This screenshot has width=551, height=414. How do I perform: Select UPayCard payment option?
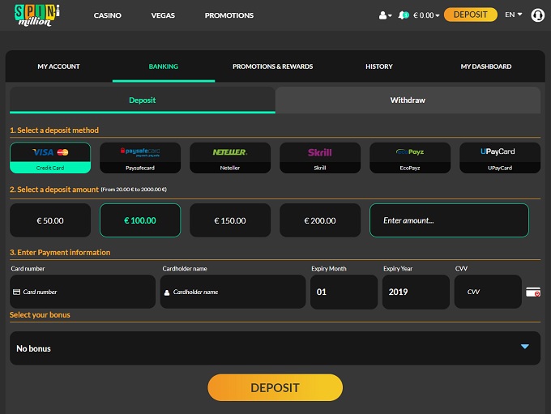(500, 157)
